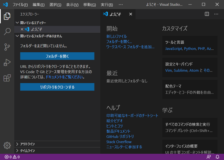Open the editor more actions ellipsis

[217, 14]
